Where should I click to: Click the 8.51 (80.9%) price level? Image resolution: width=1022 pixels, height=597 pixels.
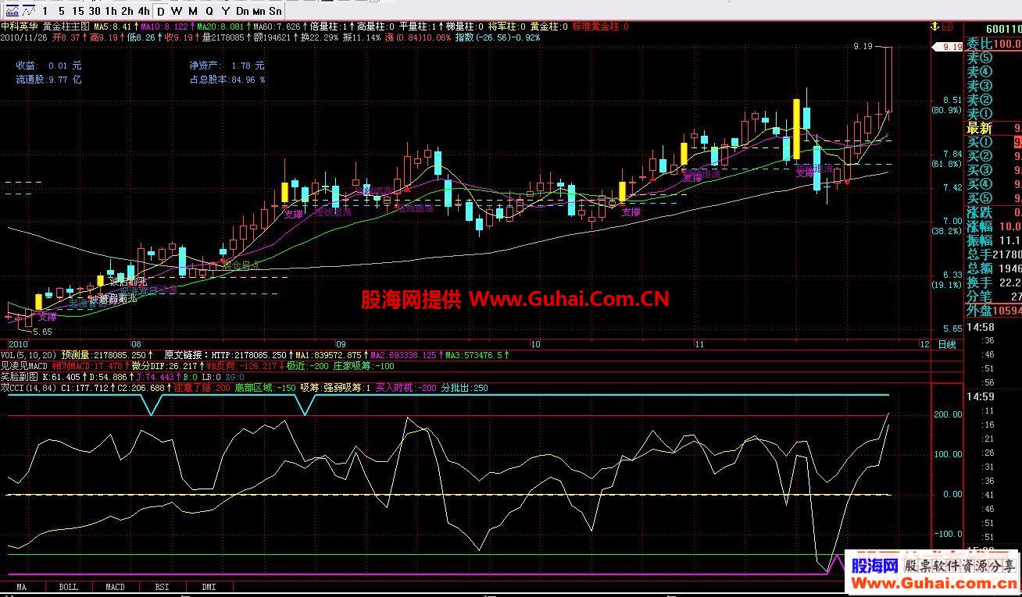[946, 105]
